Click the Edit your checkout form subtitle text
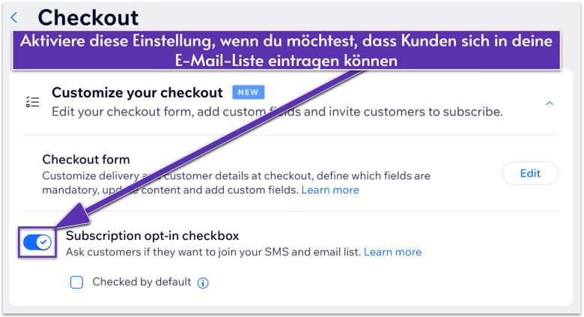This screenshot has width=584, height=317. click(277, 112)
